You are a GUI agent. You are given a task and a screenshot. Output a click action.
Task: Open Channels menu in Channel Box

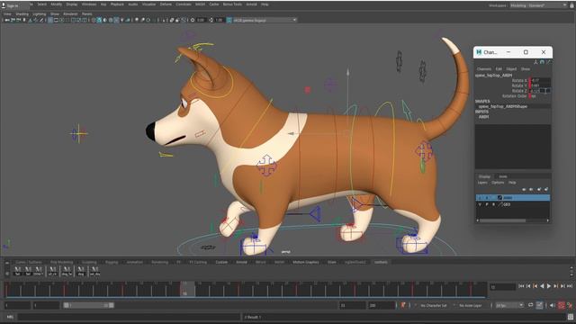point(484,69)
